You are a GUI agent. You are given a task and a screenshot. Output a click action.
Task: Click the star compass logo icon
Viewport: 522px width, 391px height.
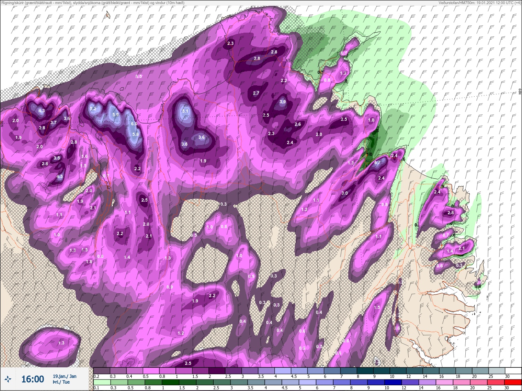click(8, 380)
